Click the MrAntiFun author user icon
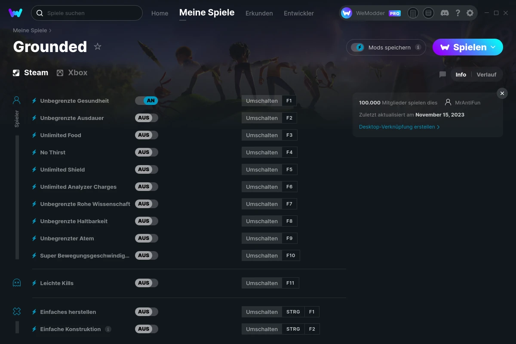This screenshot has height=344, width=516. pos(448,102)
